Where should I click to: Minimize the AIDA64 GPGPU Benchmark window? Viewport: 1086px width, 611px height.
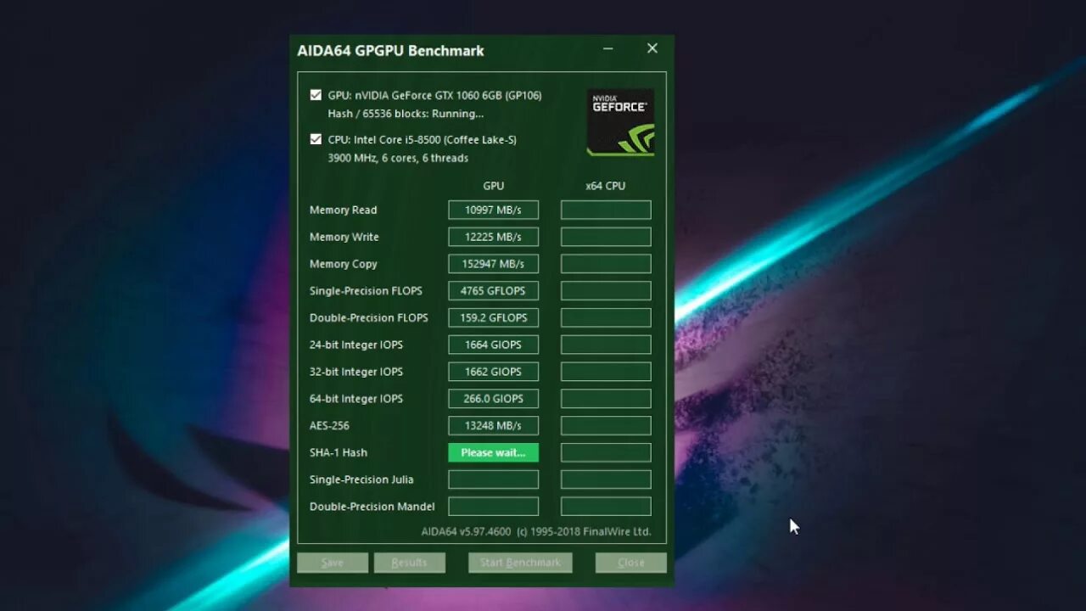(608, 49)
